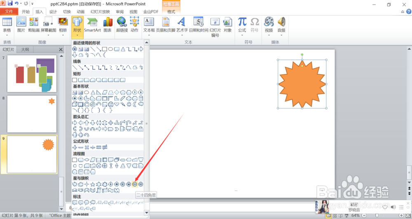Select the sun basic shape
412x219 pixels.
[x=129, y=104]
